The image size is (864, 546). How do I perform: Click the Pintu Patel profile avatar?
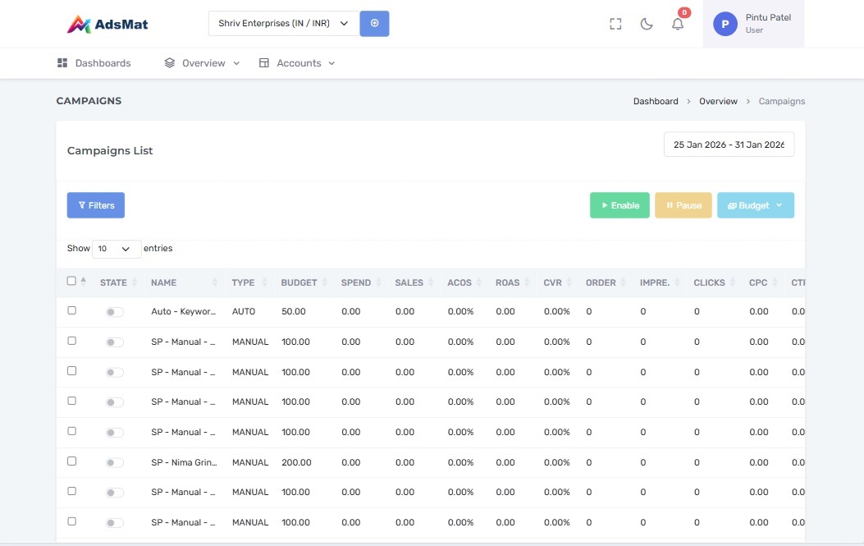(725, 25)
